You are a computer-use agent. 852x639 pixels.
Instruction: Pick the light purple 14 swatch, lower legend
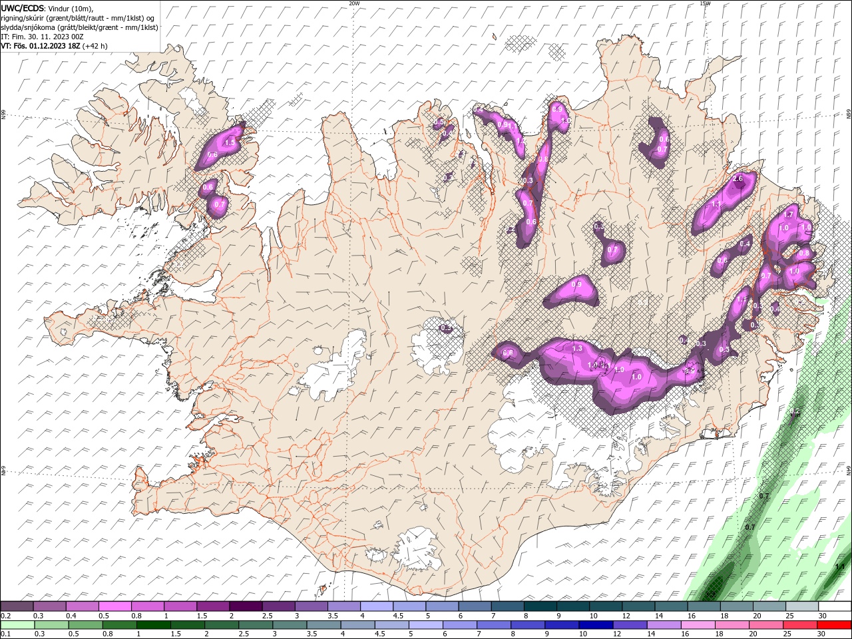pos(664,625)
